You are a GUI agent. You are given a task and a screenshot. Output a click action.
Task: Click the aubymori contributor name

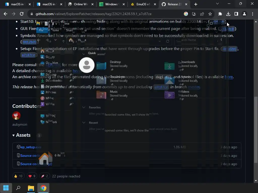pyautogui.click(x=20, y=124)
